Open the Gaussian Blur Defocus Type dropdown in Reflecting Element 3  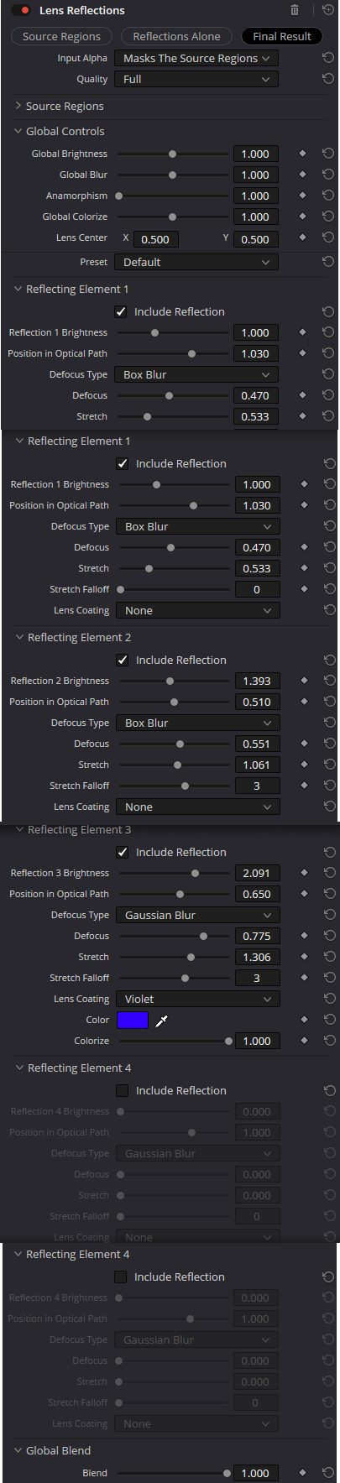click(x=198, y=915)
